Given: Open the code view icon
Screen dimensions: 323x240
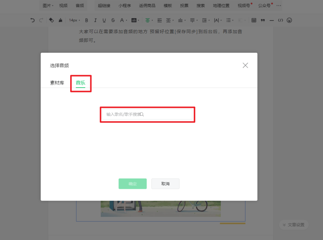Looking at the screenshot, I should point(280,20).
